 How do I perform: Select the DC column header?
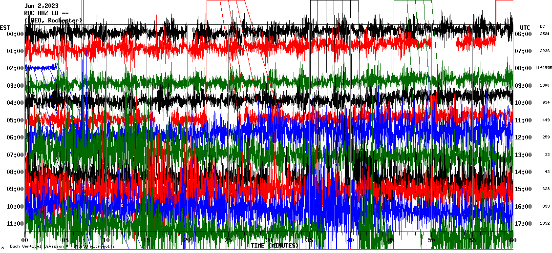(542, 26)
